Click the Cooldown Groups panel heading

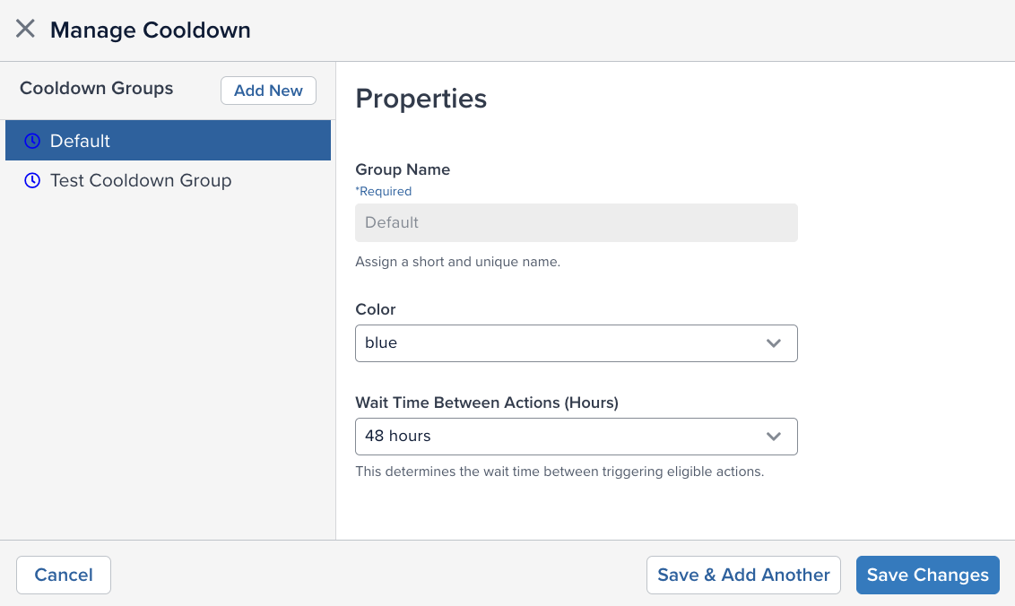click(97, 89)
